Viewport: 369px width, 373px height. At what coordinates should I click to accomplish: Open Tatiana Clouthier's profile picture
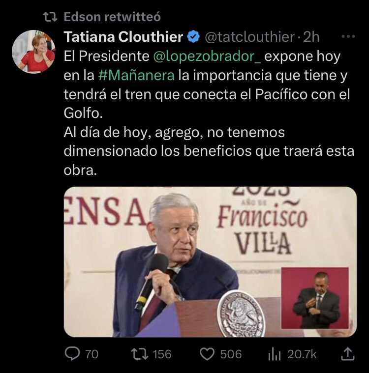[33, 52]
